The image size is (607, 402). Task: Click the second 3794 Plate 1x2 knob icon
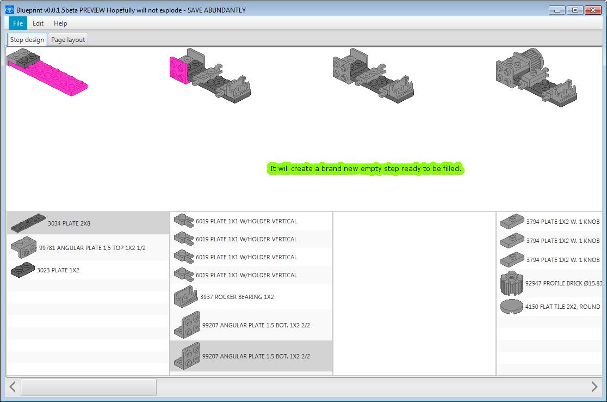coord(512,241)
